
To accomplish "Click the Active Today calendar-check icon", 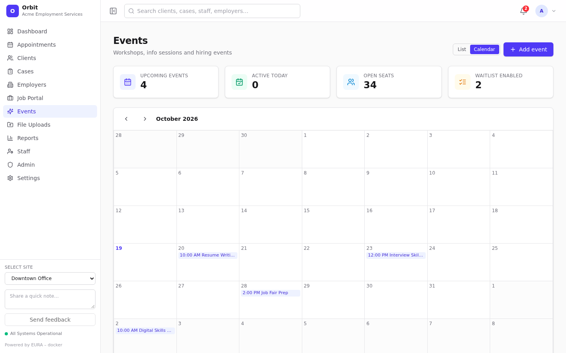I will click(x=239, y=82).
